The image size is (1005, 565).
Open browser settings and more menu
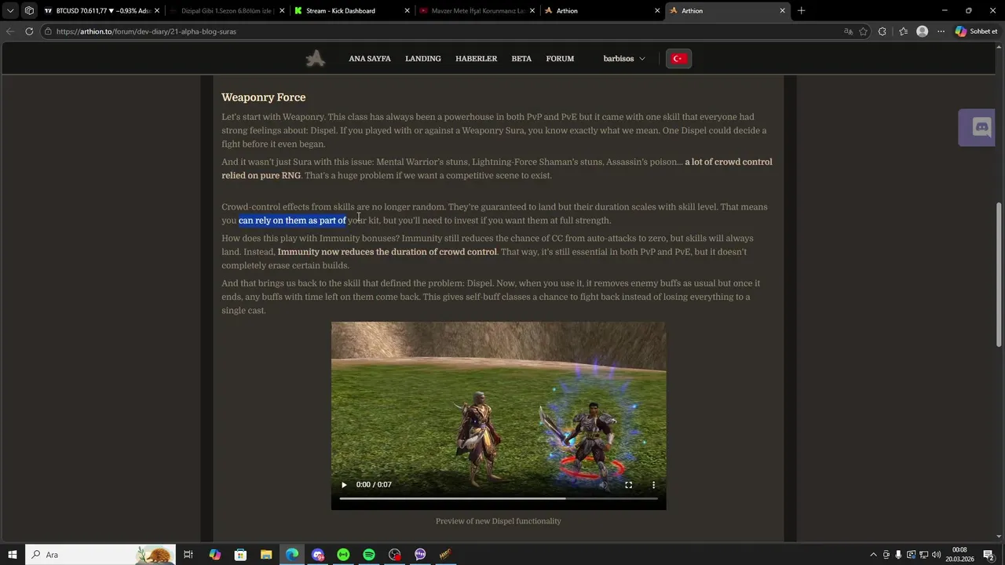[x=941, y=31]
